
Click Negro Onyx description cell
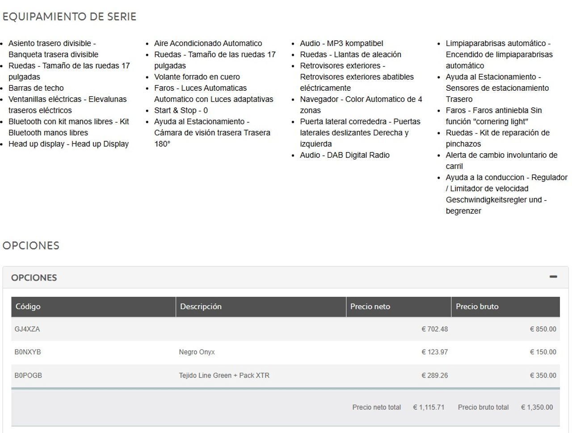pos(197,352)
